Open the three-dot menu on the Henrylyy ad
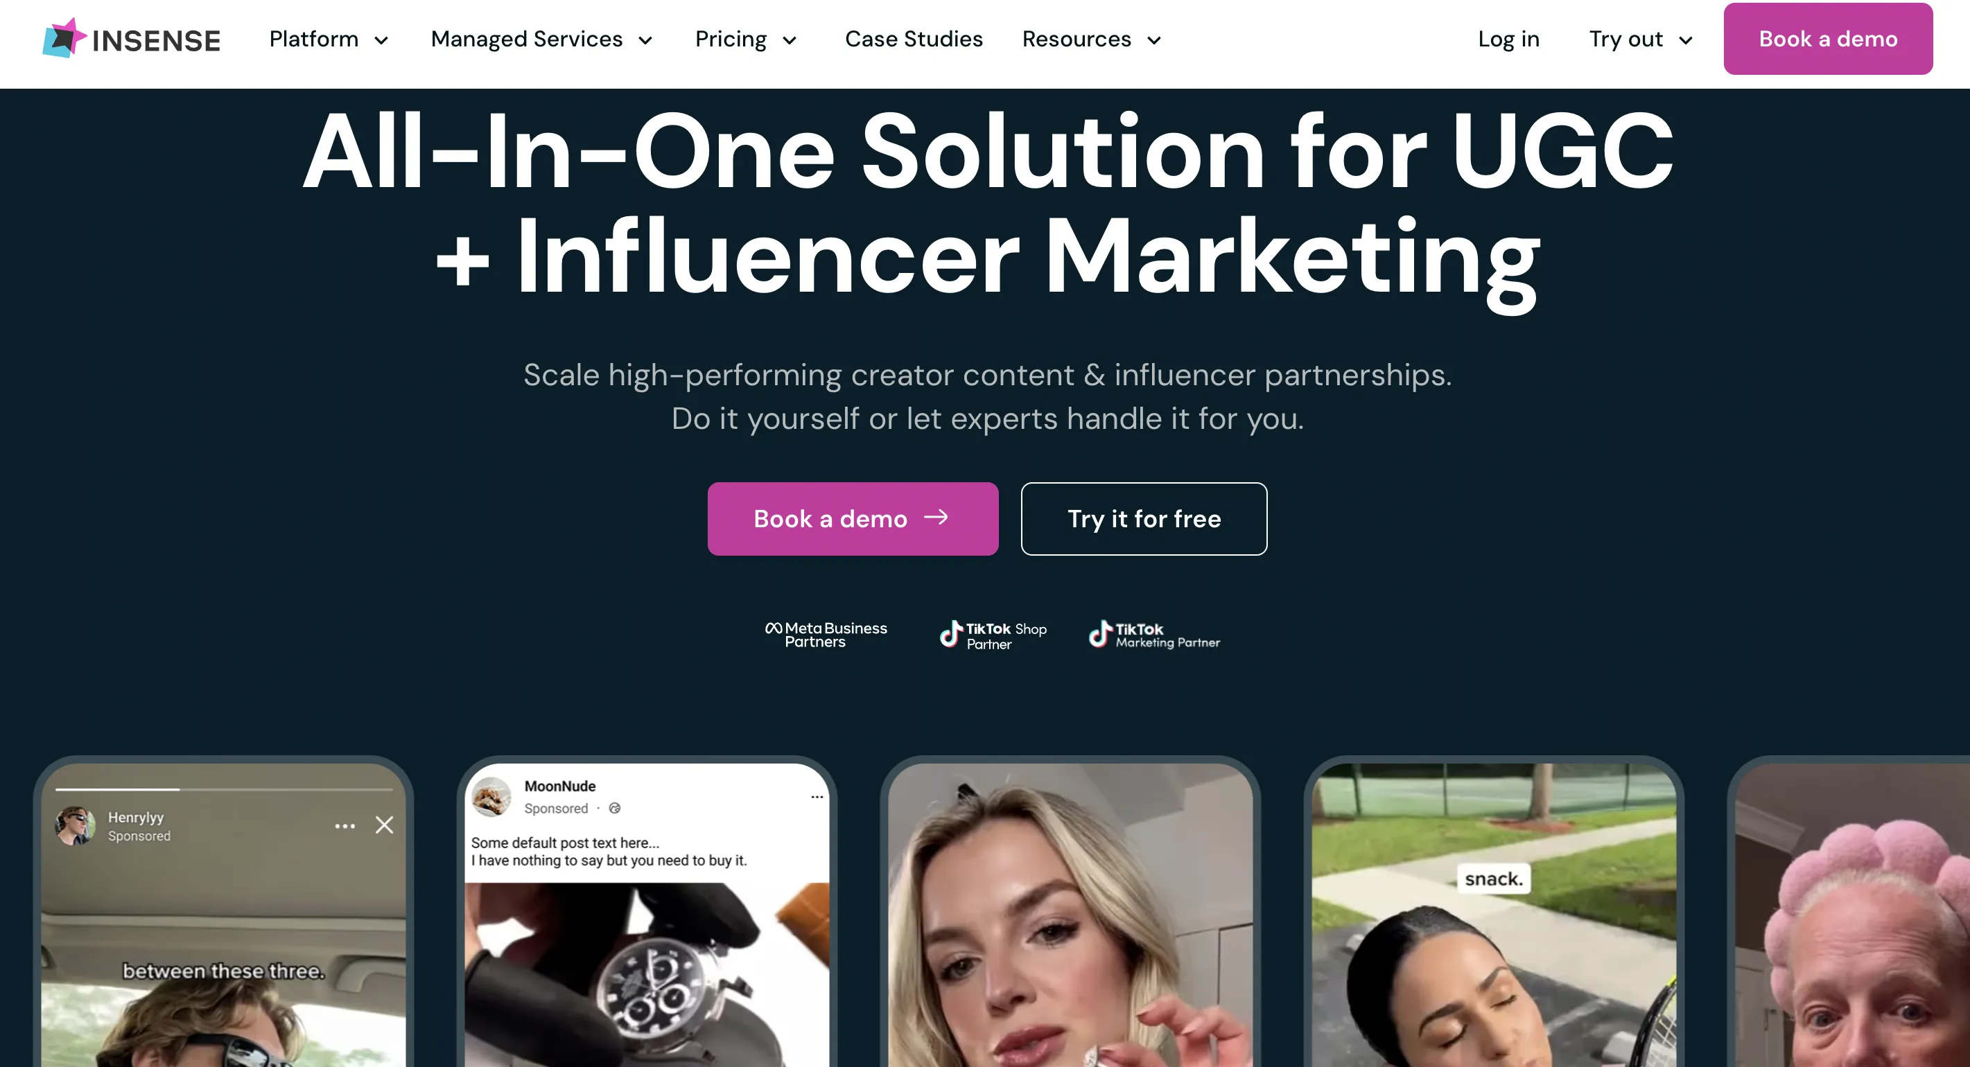This screenshot has width=1970, height=1067. (345, 825)
